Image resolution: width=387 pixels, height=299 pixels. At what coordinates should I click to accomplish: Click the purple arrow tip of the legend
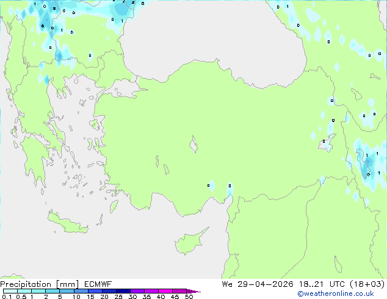pyautogui.click(x=193, y=291)
